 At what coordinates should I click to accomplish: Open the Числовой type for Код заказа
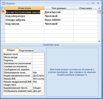pos(59,24)
